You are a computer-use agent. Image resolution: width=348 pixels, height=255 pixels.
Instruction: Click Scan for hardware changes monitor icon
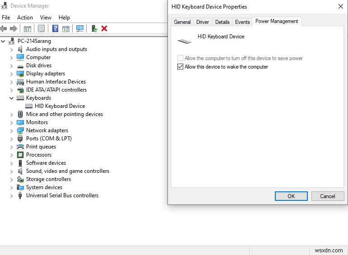[80, 28]
